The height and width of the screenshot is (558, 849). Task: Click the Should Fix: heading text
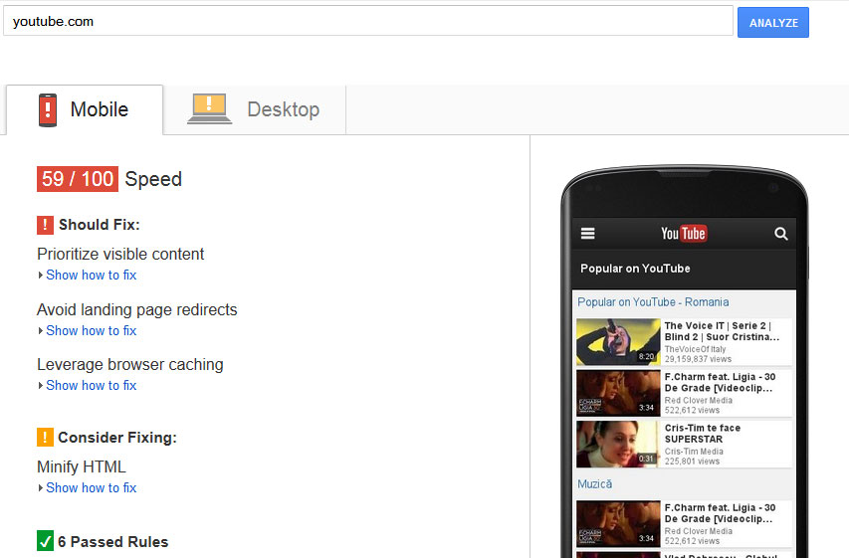pyautogui.click(x=100, y=225)
